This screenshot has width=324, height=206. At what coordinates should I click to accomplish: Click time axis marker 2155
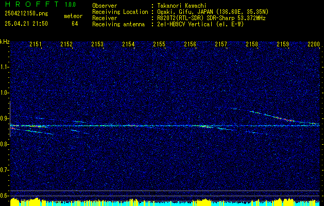pyautogui.click(x=159, y=44)
